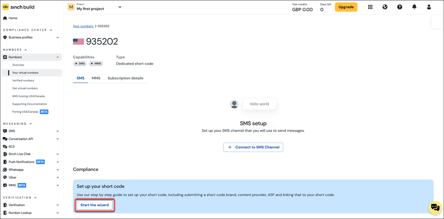Image resolution: width=444 pixels, height=219 pixels.
Task: Expand the Verification item chevron
Action: pos(58,205)
